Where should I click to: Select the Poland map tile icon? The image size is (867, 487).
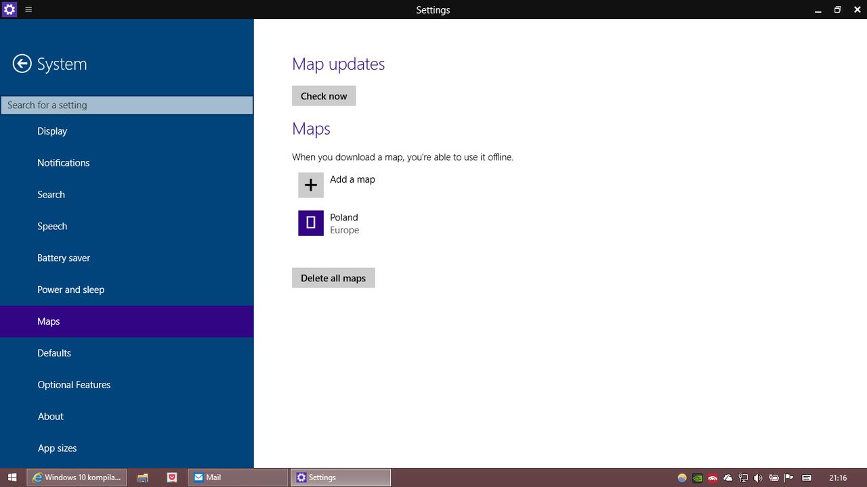coord(311,223)
